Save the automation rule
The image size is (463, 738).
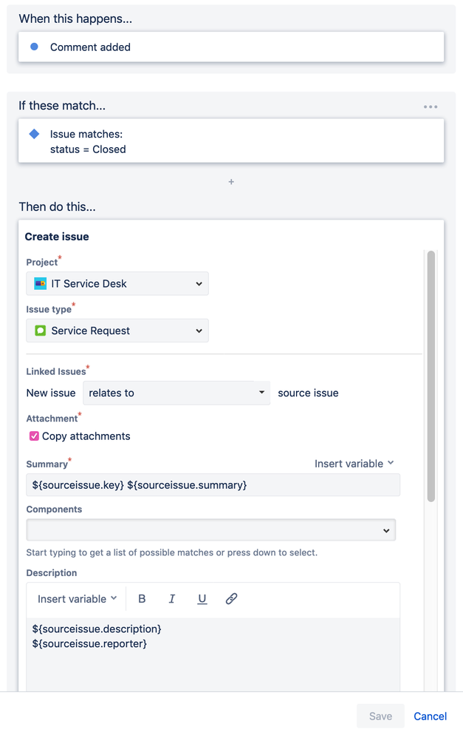(x=380, y=716)
